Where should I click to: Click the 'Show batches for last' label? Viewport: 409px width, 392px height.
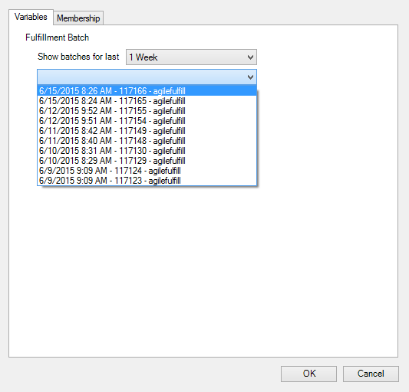[78, 57]
